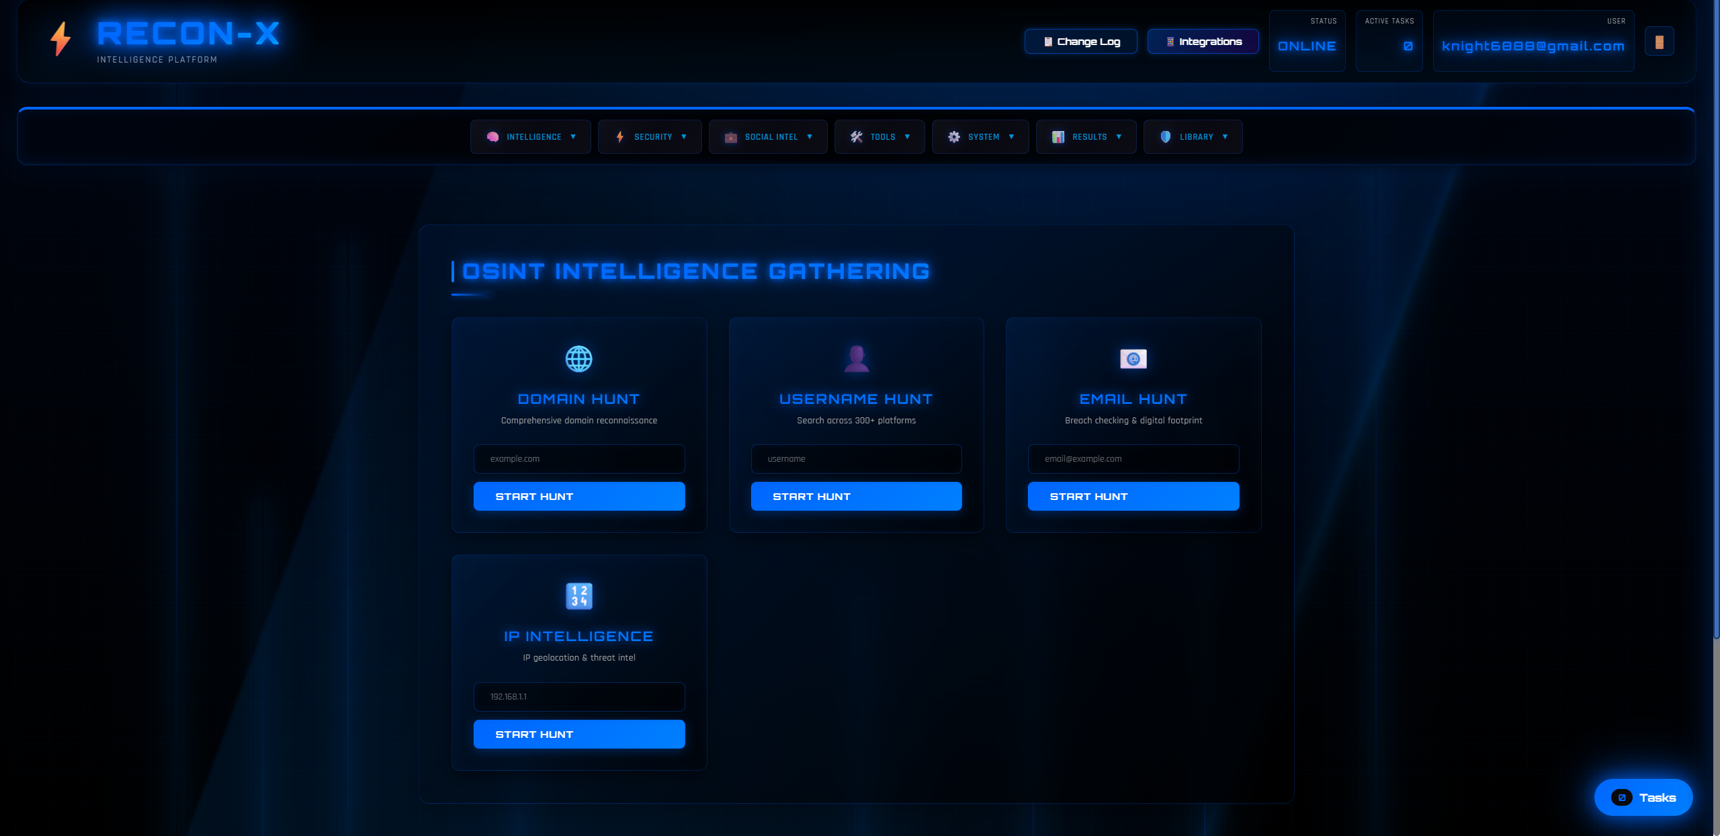Screen dimensions: 1720x836
Task: Open the Change Log
Action: [1080, 42]
